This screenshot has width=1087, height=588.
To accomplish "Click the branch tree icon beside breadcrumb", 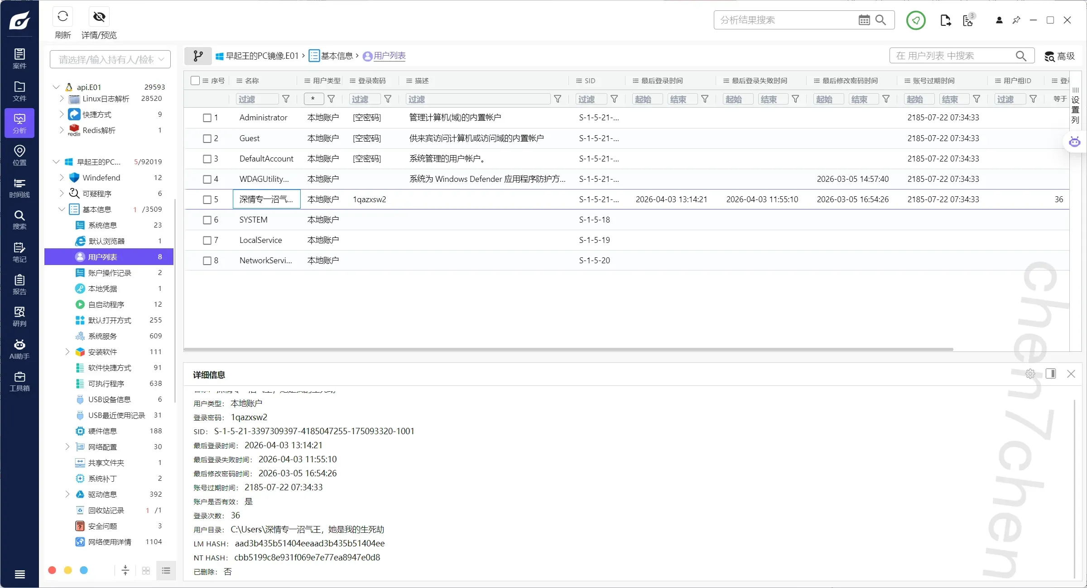I will point(198,56).
